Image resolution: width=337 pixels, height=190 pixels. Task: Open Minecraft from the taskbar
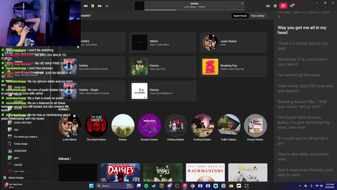[162, 186]
